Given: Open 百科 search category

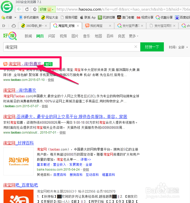Looking at the screenshot, I should (110, 36).
